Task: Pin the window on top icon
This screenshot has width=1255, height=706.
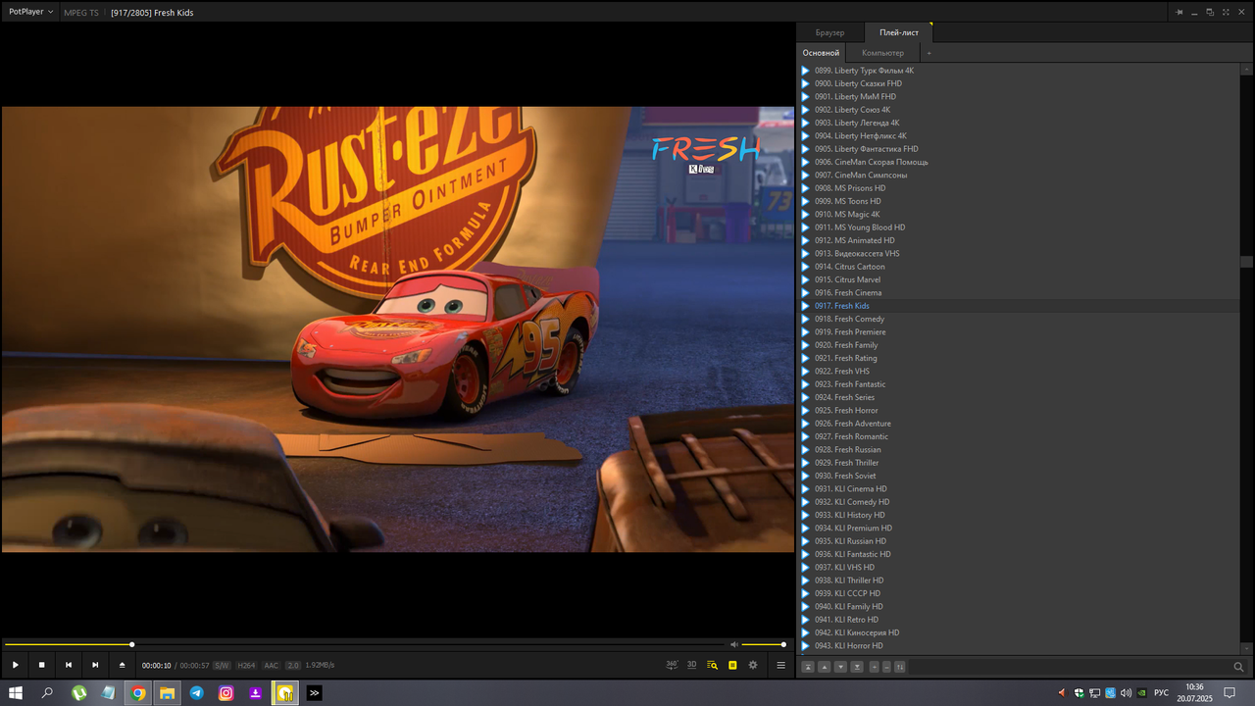Action: (1180, 12)
